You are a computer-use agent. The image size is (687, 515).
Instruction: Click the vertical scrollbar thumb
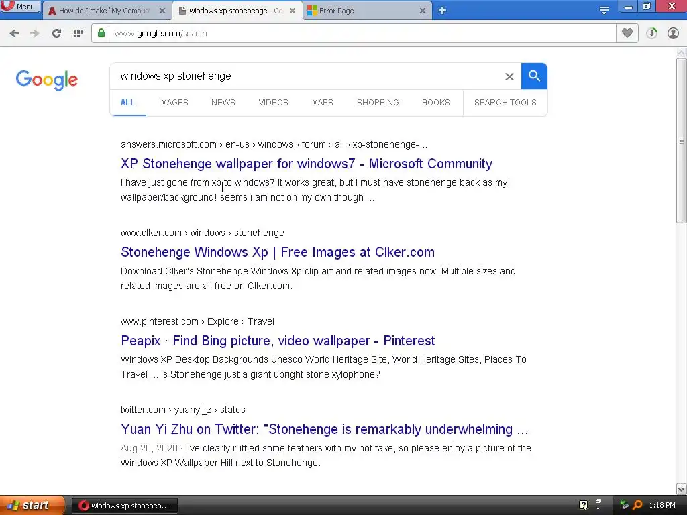click(x=681, y=141)
